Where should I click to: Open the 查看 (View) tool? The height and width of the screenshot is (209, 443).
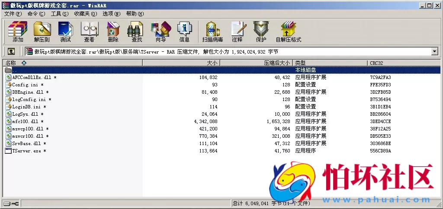(89, 31)
